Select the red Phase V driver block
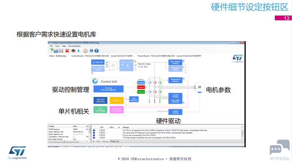The image size is (292, 163). click(x=141, y=87)
